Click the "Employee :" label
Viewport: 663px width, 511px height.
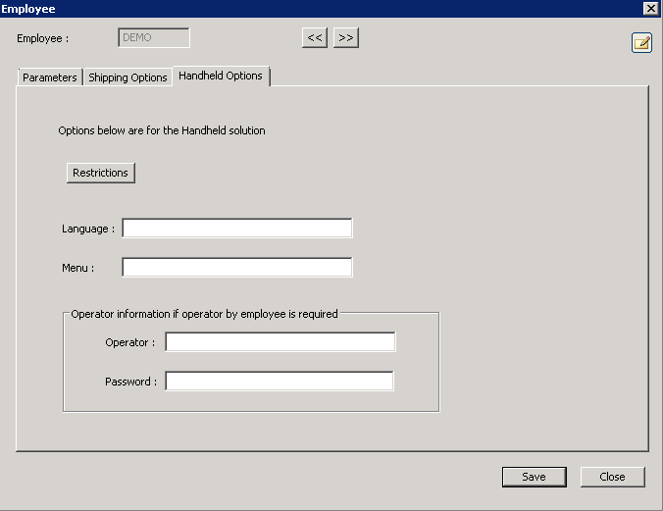point(42,38)
